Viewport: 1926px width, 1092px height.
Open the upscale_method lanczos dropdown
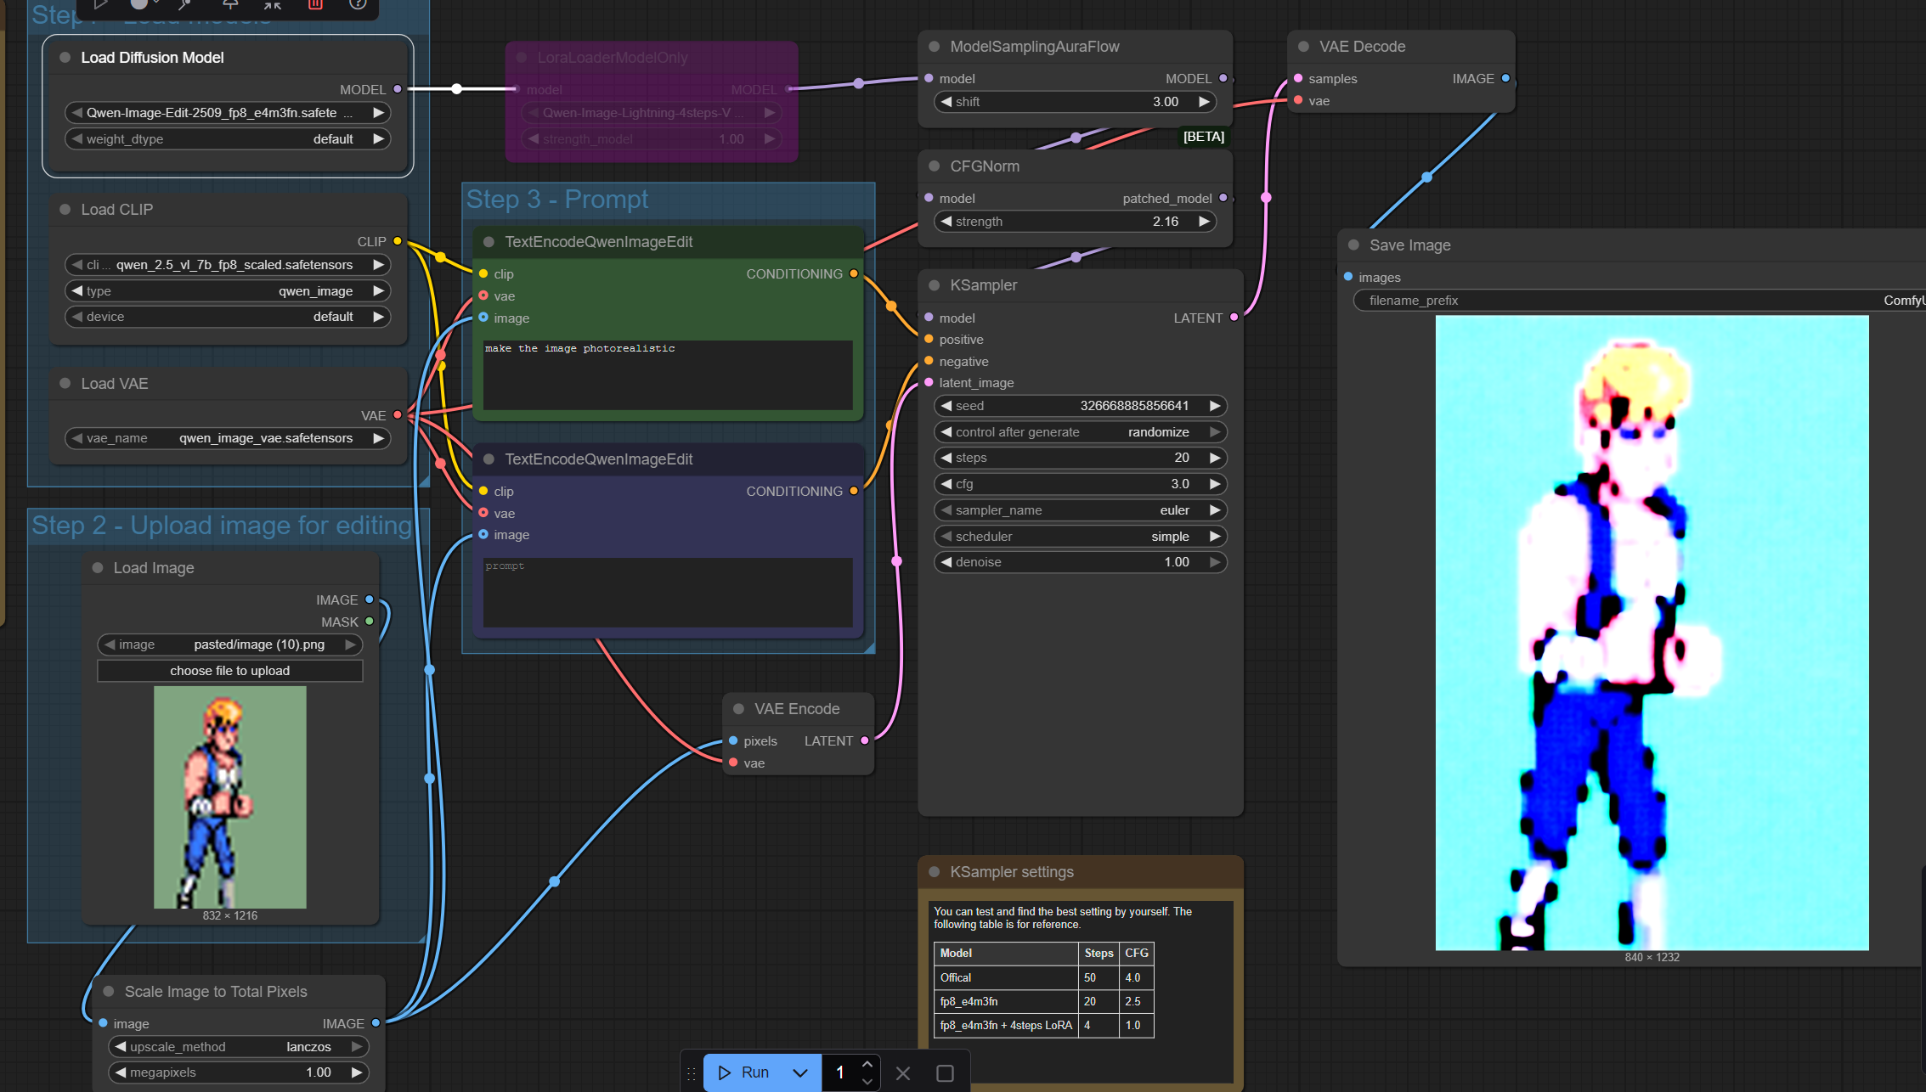pyautogui.click(x=239, y=1047)
